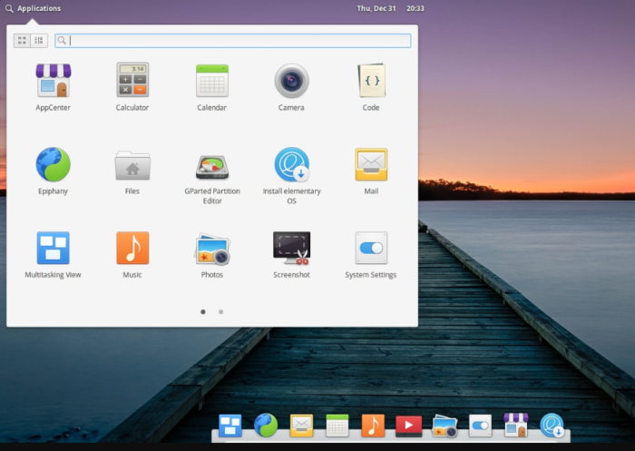The image size is (635, 451).
Task: Launch Multitasking View from app grid
Action: 53,249
